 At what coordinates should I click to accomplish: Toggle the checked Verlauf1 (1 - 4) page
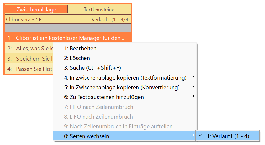pos(227,136)
